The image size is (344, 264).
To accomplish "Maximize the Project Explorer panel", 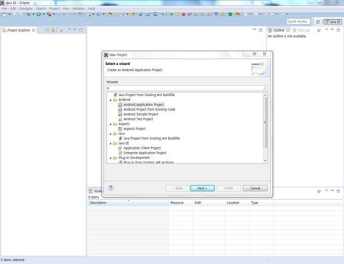I will tap(81, 30).
